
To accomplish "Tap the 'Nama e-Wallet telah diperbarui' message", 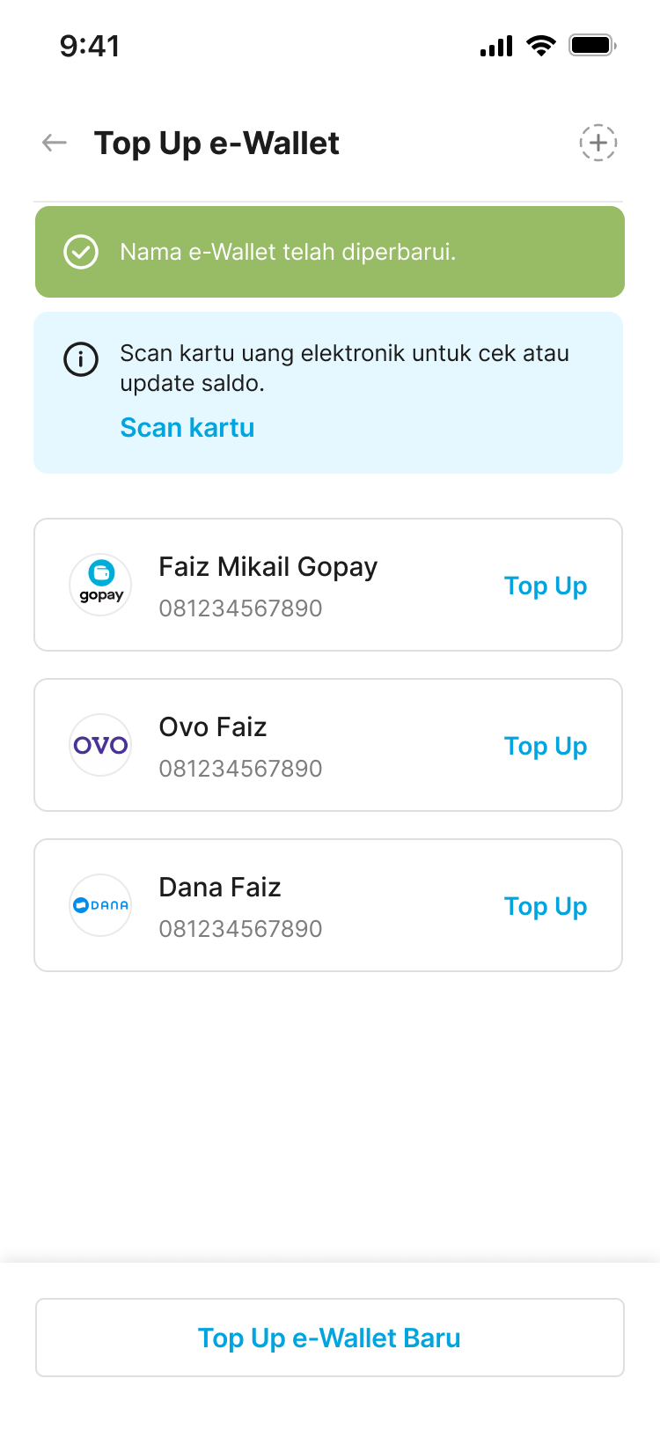I will tap(288, 253).
